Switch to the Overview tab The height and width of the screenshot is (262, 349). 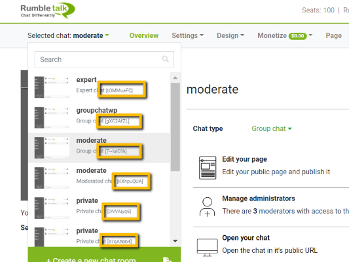[x=144, y=35]
